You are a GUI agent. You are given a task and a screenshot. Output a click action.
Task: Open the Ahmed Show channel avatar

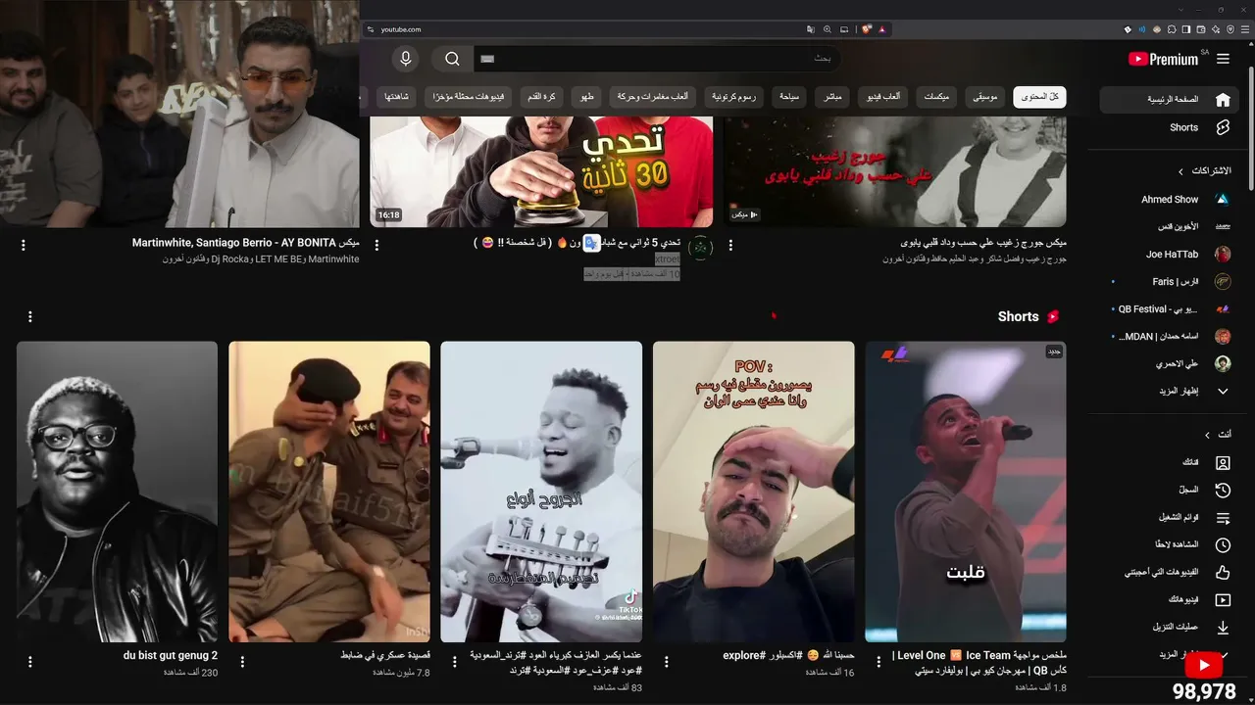(x=1223, y=199)
